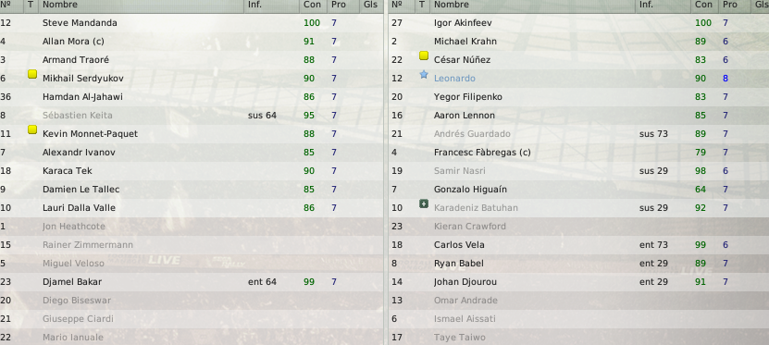Image resolution: width=769 pixels, height=345 pixels.
Task: Sort right table by Con column
Action: pyautogui.click(x=705, y=5)
